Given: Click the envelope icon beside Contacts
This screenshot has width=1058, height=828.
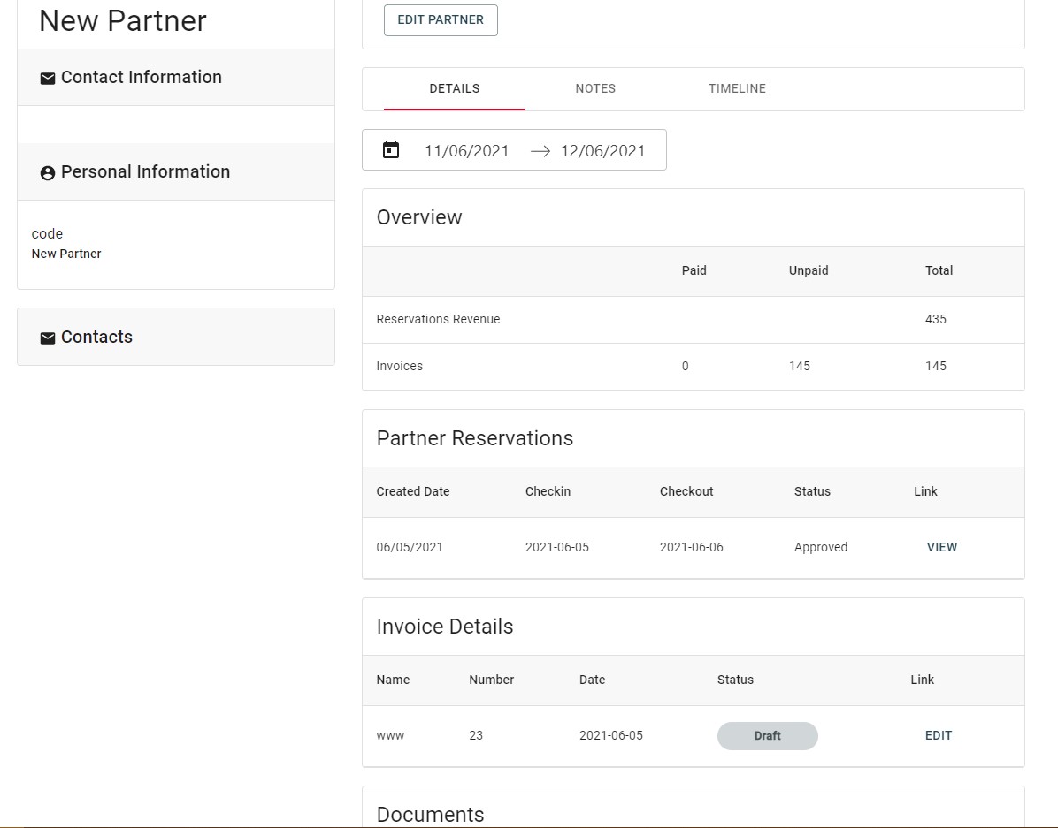Looking at the screenshot, I should click(x=48, y=338).
